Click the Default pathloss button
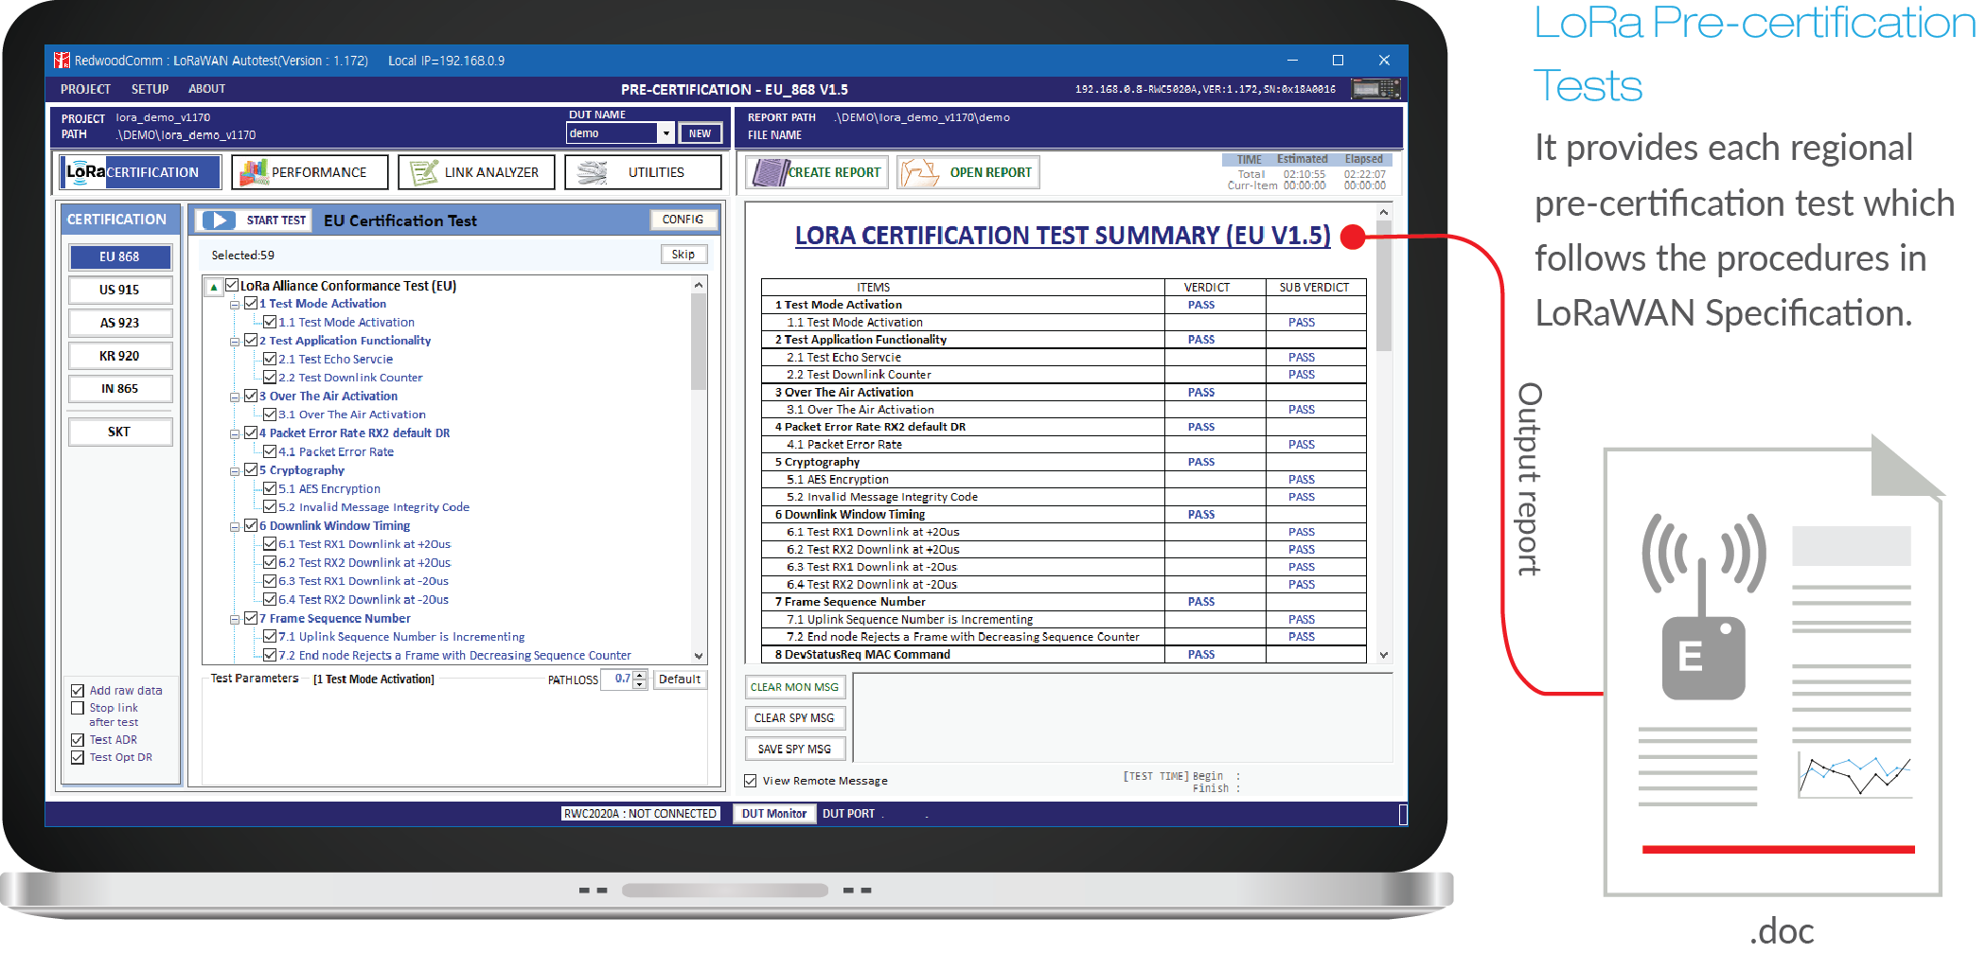 (680, 679)
